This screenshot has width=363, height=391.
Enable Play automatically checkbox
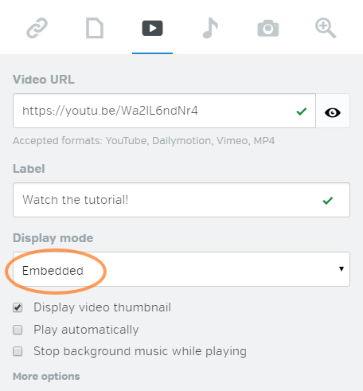18,330
